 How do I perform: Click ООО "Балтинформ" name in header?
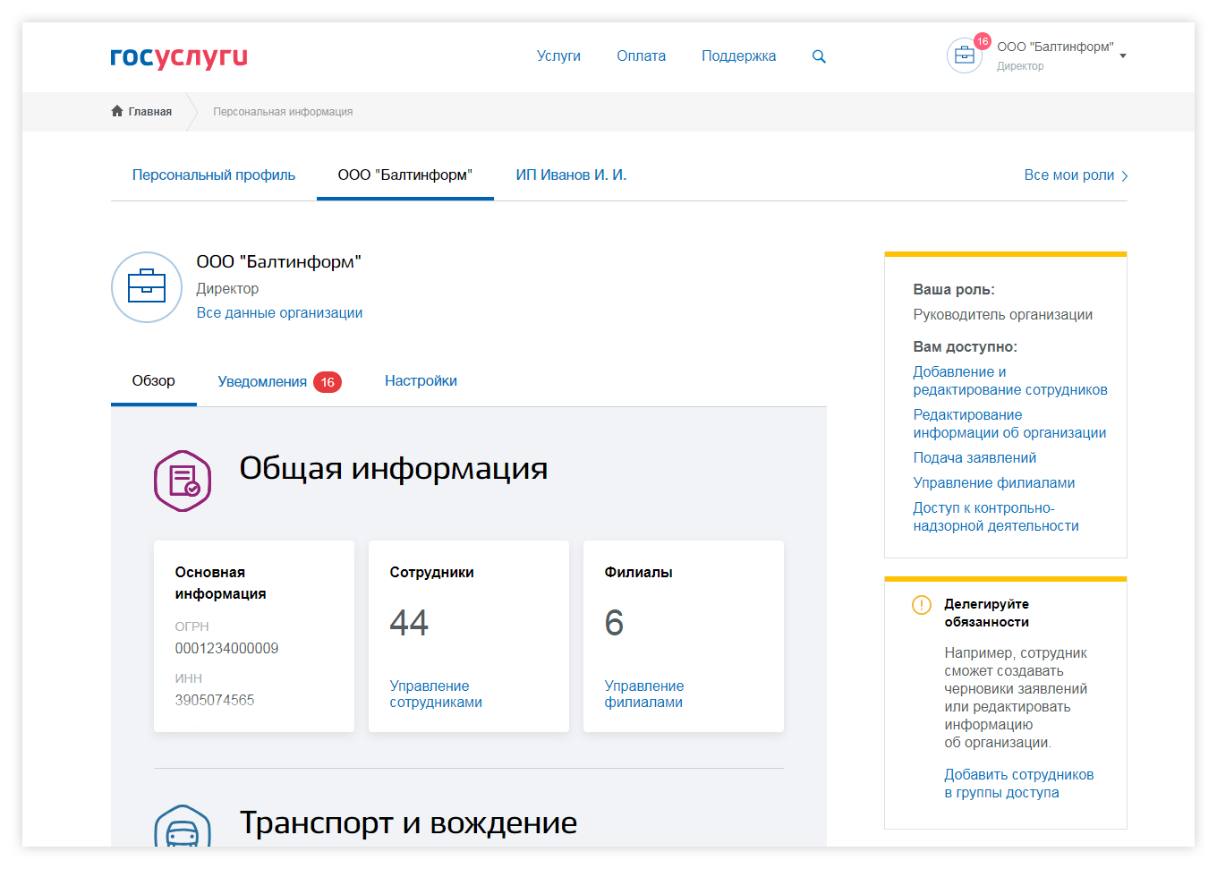[1055, 47]
